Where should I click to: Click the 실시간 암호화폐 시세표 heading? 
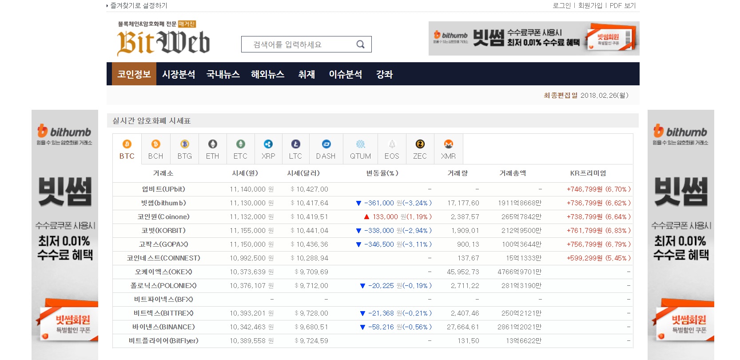pos(151,121)
